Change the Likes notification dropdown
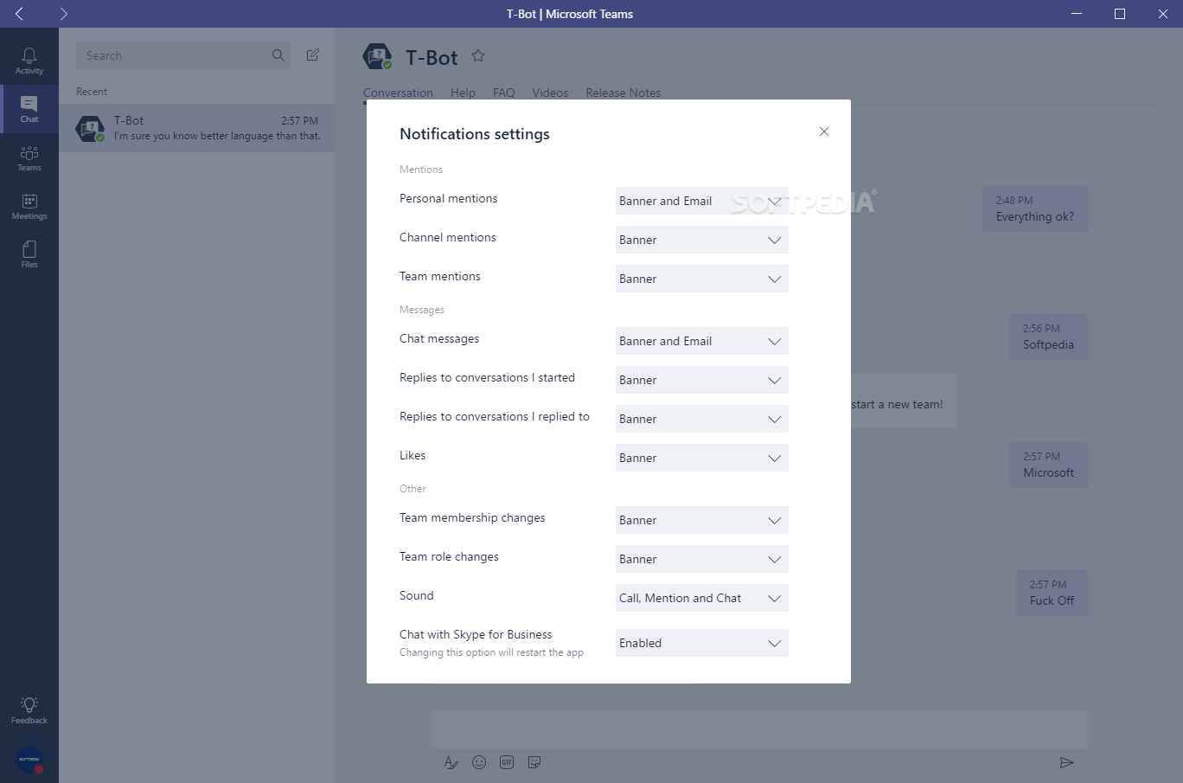The image size is (1183, 783). (702, 458)
